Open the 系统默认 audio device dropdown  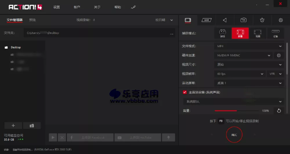click(233, 102)
